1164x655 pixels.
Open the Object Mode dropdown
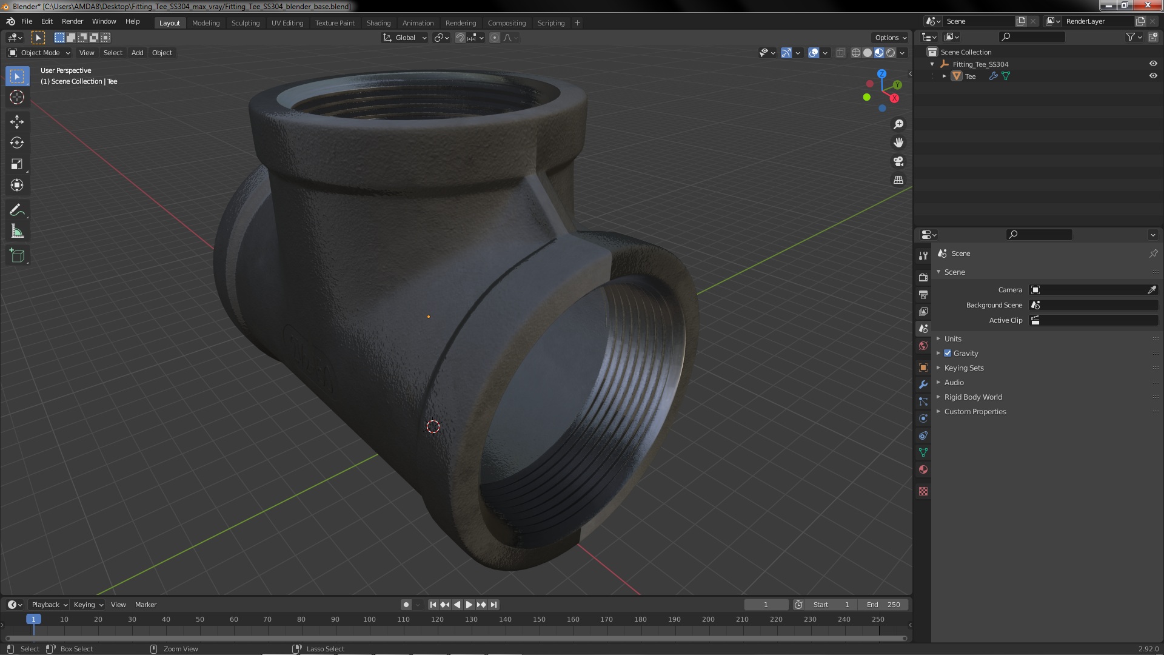[x=39, y=53]
